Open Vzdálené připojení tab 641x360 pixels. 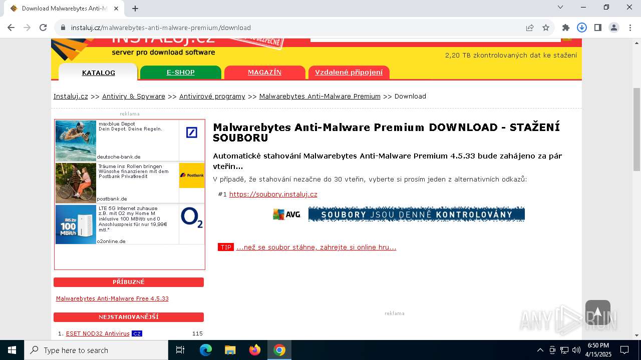(349, 72)
